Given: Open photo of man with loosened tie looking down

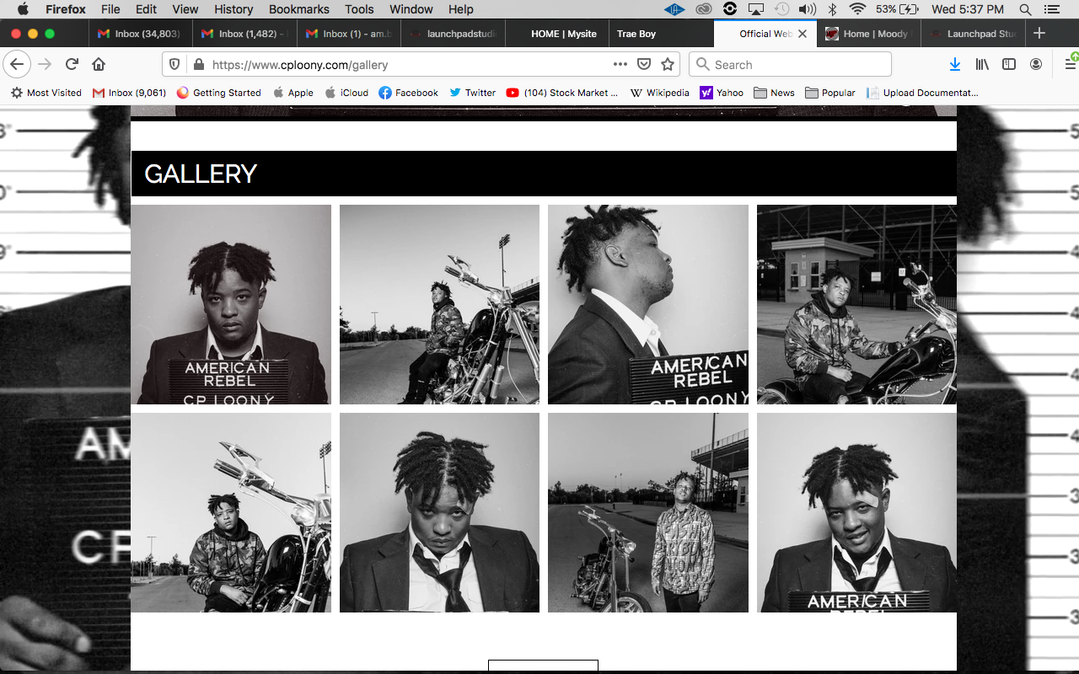Looking at the screenshot, I should [439, 512].
